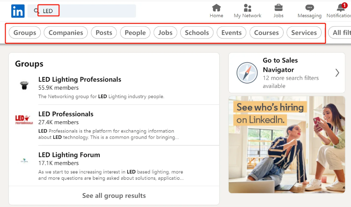Click the Groups section heading
Viewport: 351px width, 207px height.
tap(29, 64)
